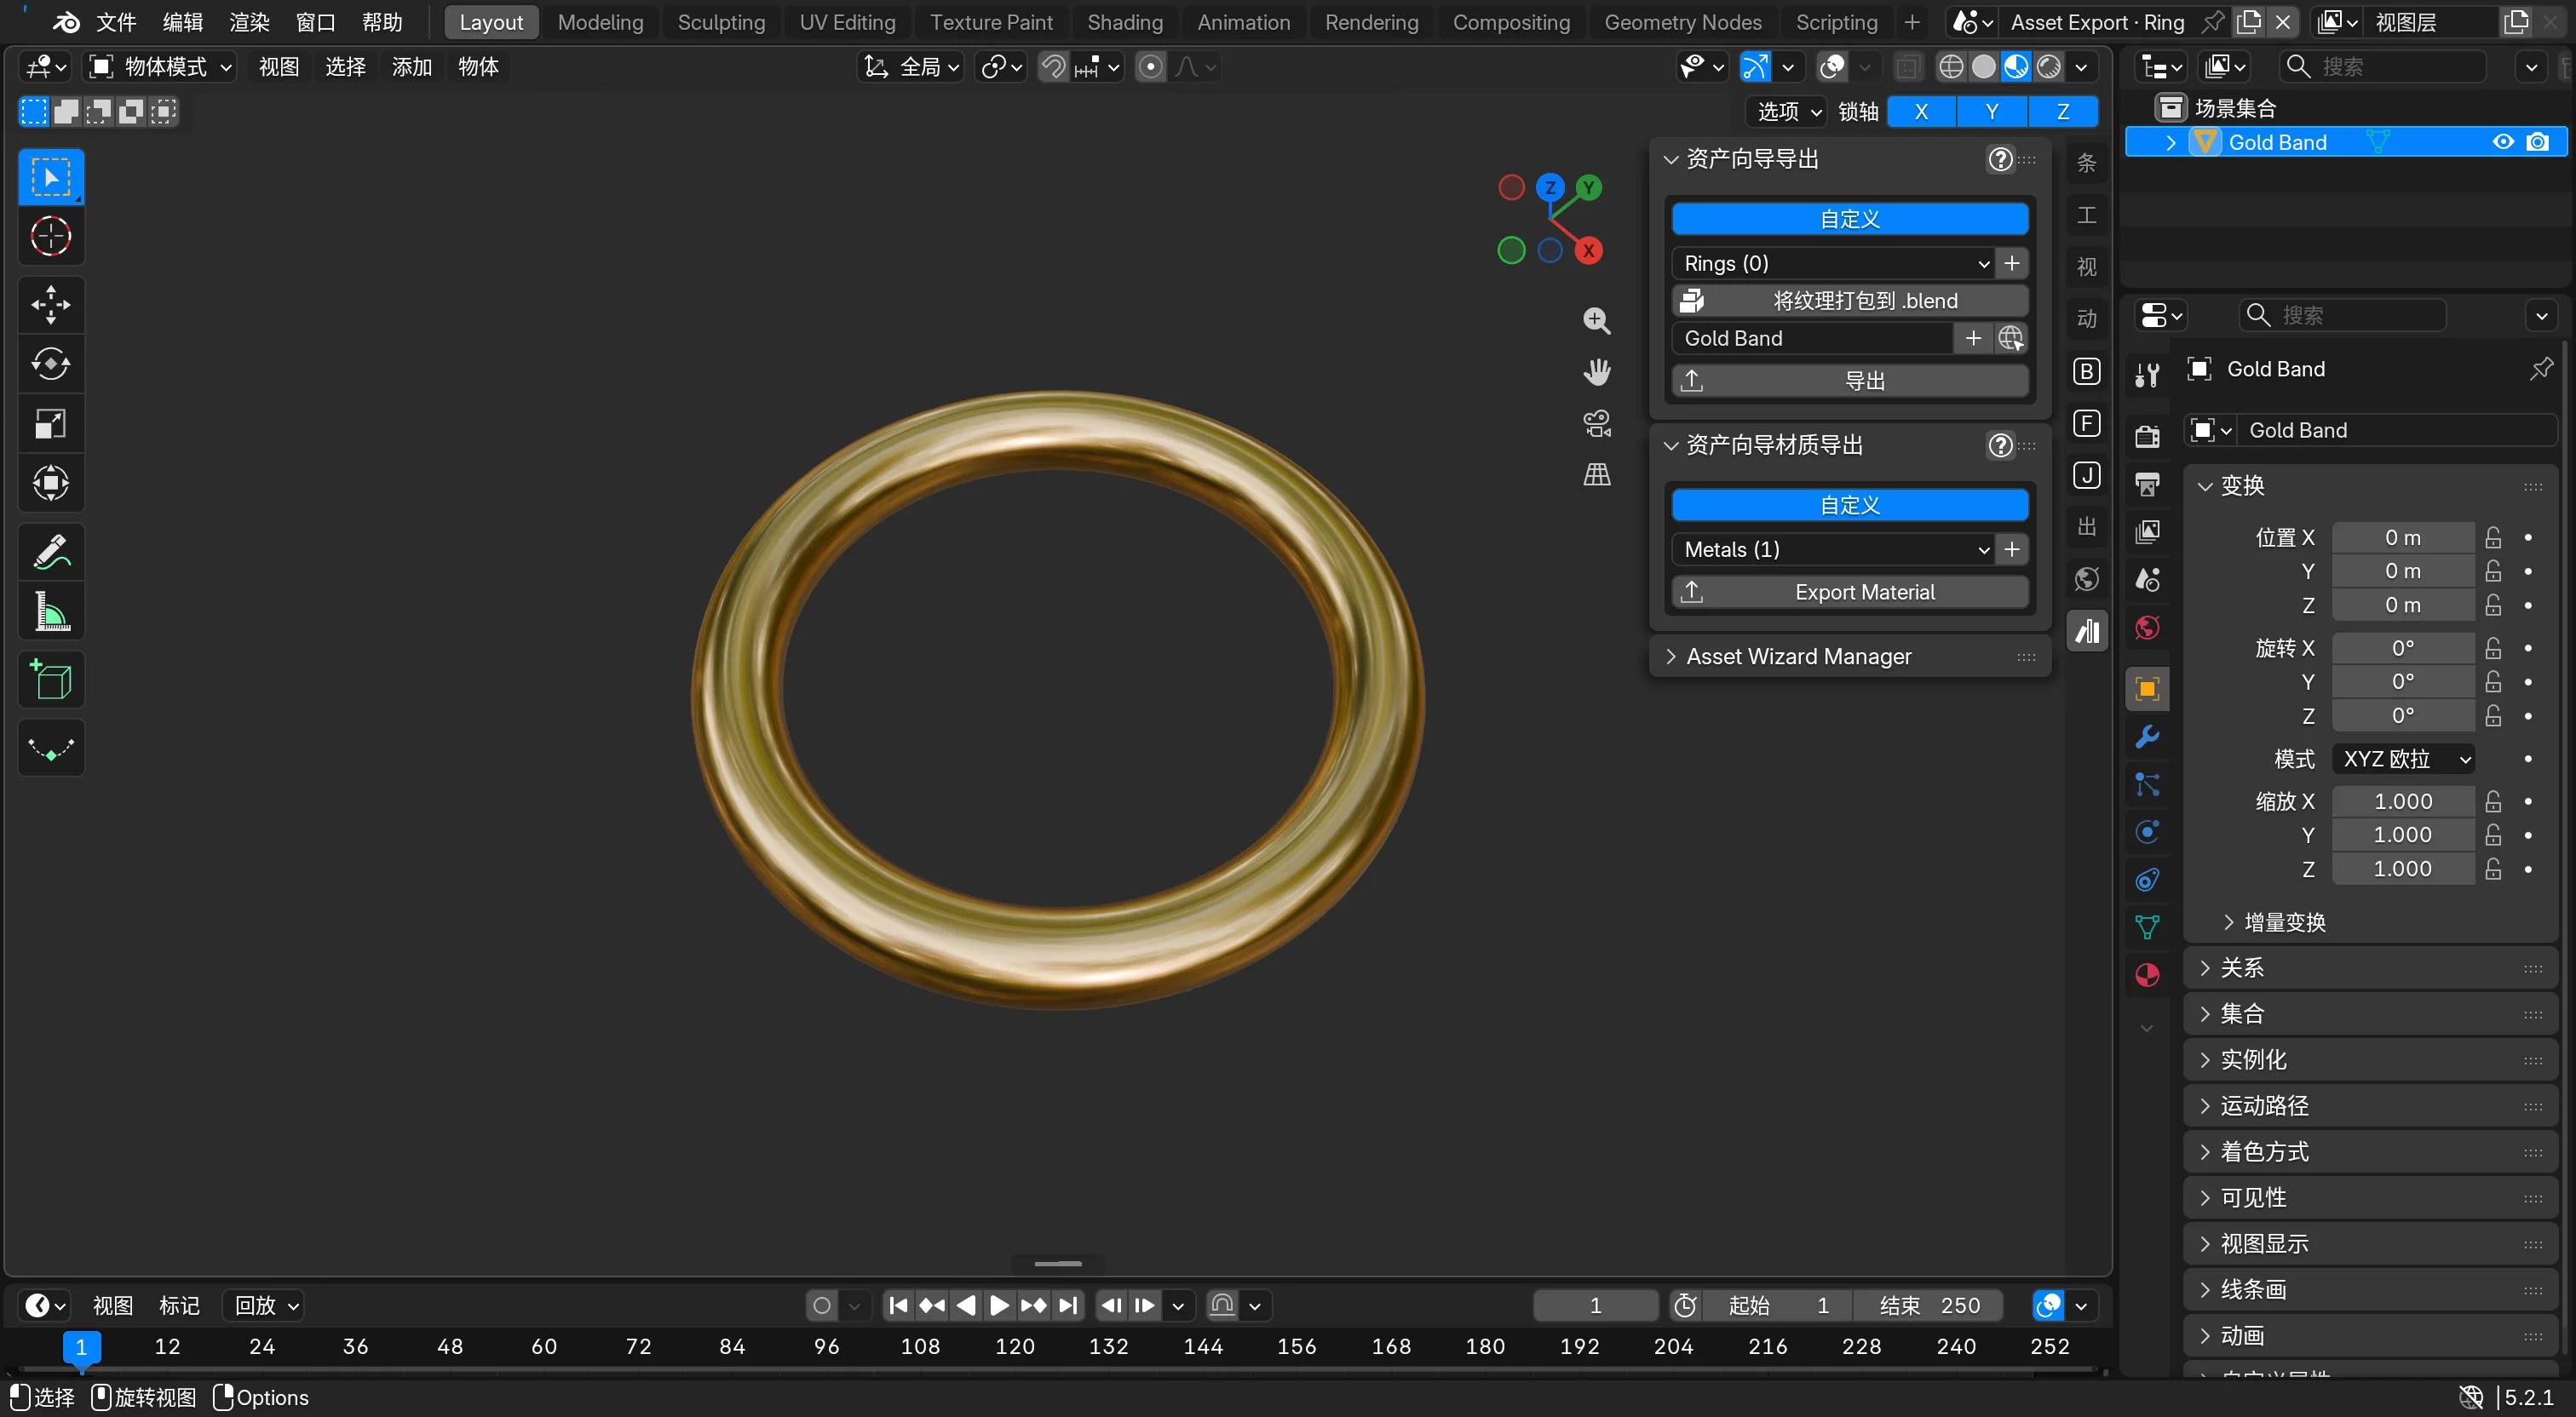Screen dimensions: 2576x1417
Task: Select the Annotate pencil tool
Action: 51,552
